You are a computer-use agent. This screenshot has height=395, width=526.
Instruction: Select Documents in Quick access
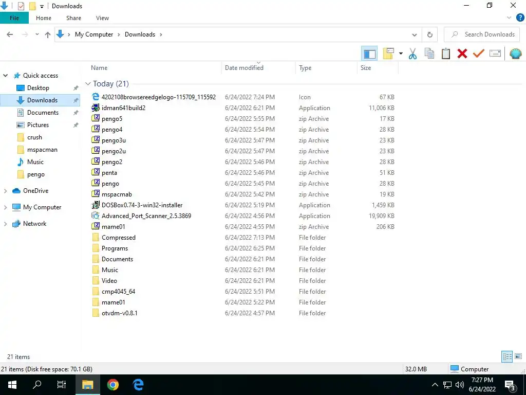click(x=43, y=113)
